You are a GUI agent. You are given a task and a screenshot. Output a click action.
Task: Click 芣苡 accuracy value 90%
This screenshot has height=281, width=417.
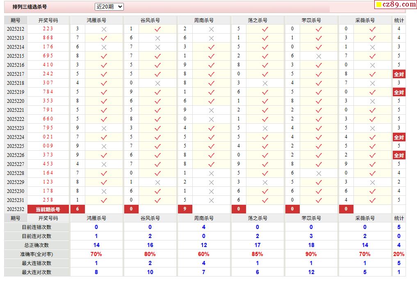click(311, 254)
